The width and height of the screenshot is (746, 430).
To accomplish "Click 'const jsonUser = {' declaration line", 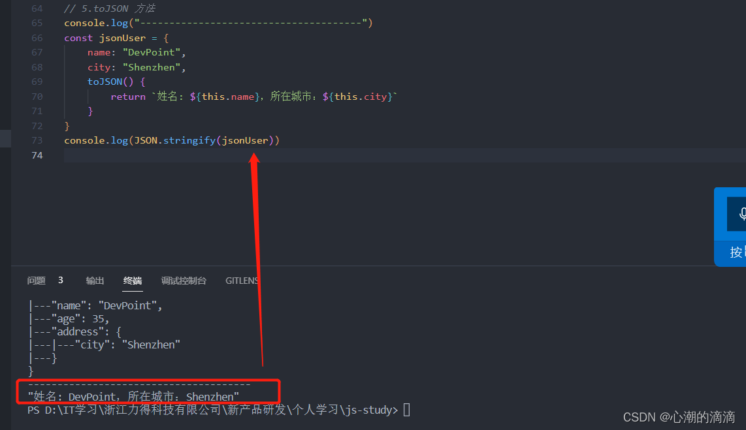I will [116, 38].
